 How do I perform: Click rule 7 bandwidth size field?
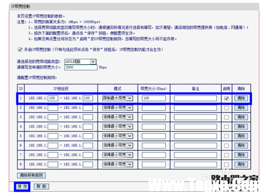(154, 155)
